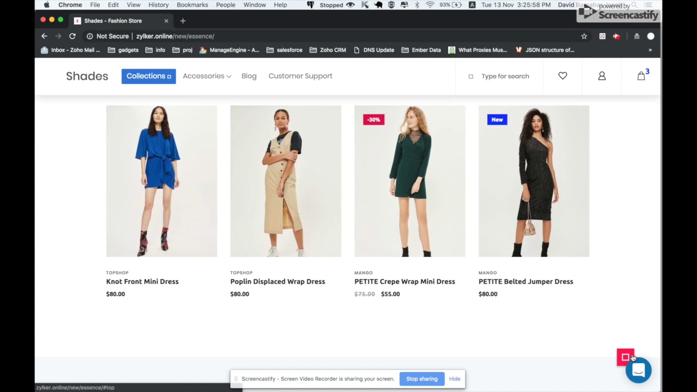
Task: Open PETITE Crepe Wrap Mini Dress title
Action: [405, 281]
